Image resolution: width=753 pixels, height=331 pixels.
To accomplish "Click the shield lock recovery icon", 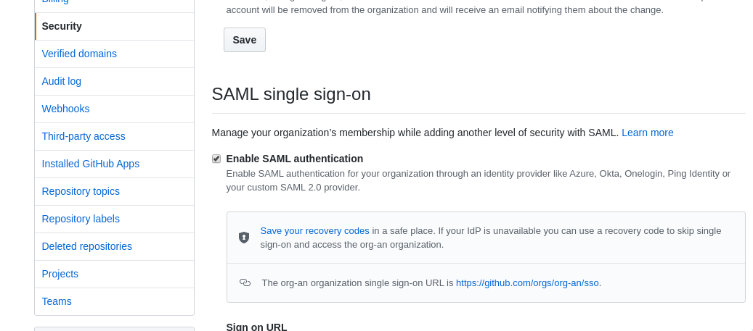I will pos(244,238).
